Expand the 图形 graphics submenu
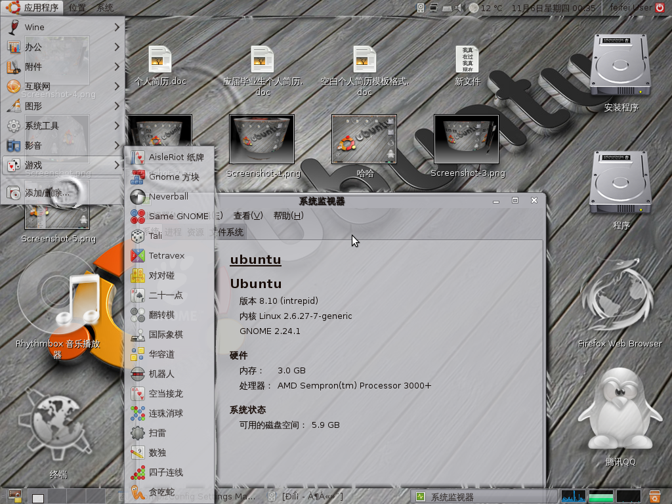The width and height of the screenshot is (672, 504). tap(63, 106)
